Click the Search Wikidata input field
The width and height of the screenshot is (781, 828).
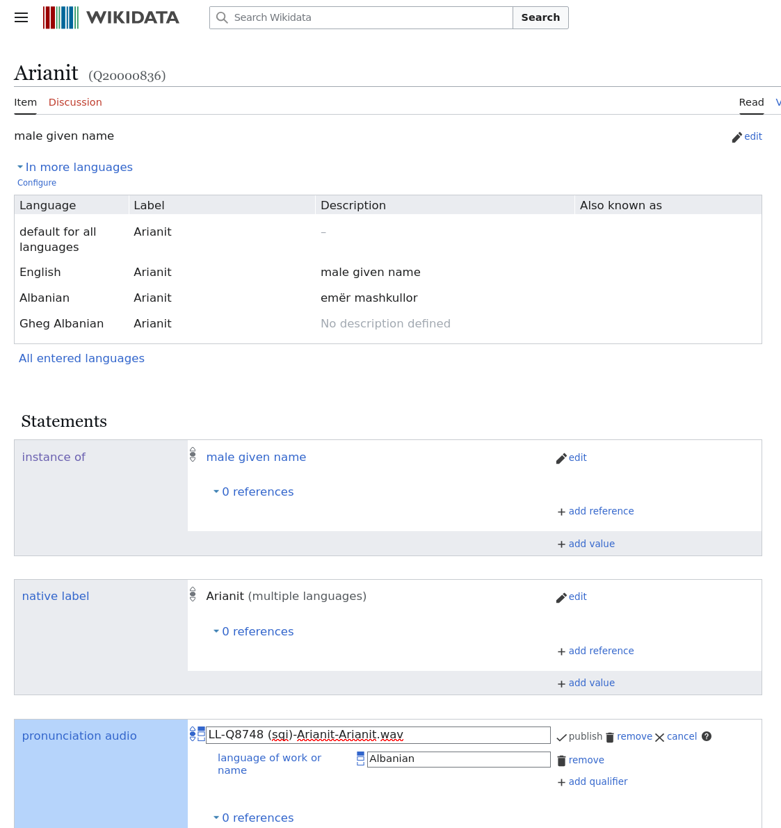click(x=361, y=17)
